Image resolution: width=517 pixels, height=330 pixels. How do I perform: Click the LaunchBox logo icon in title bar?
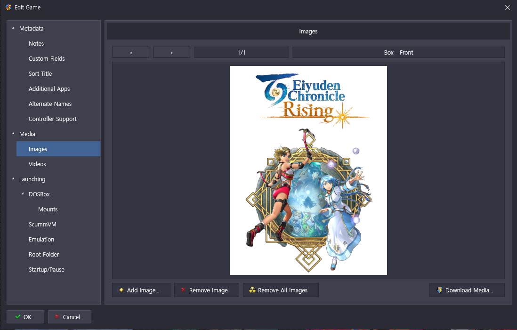point(8,7)
